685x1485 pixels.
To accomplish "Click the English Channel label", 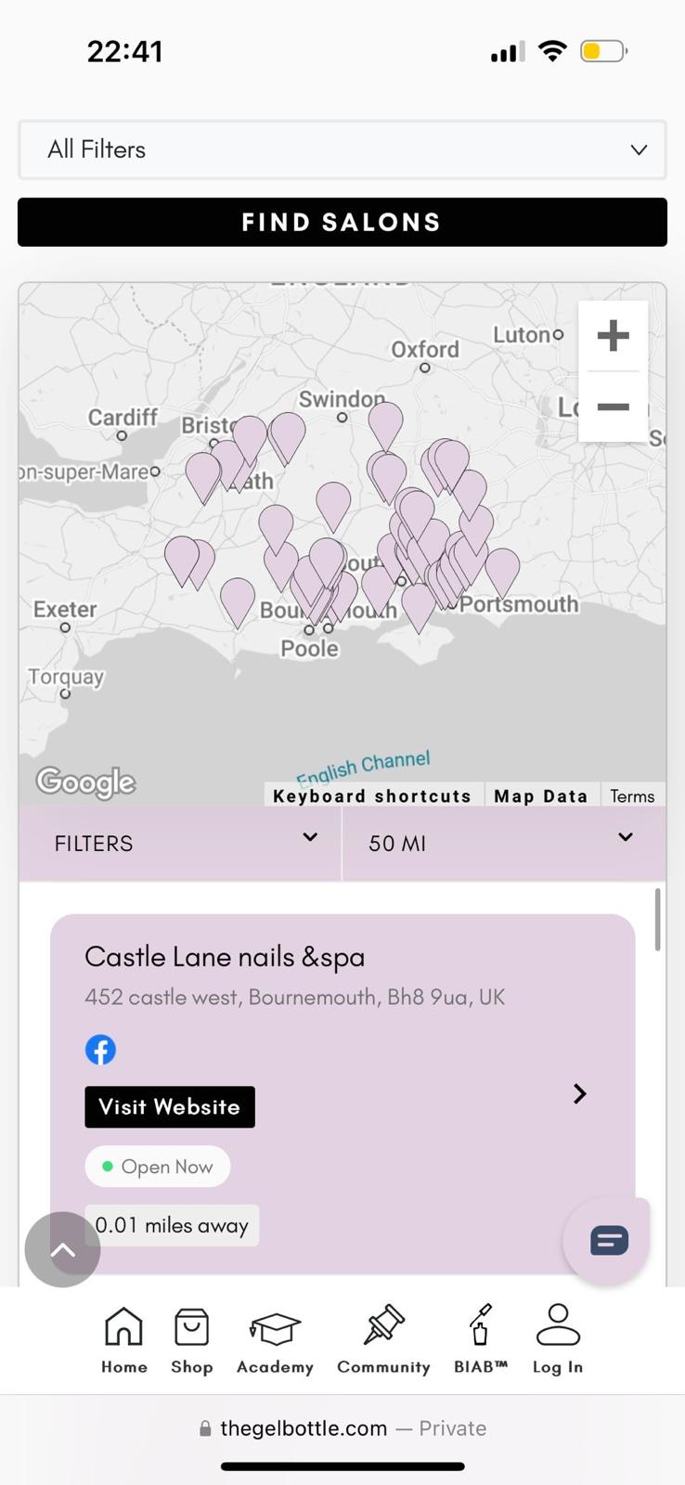I will click(363, 768).
